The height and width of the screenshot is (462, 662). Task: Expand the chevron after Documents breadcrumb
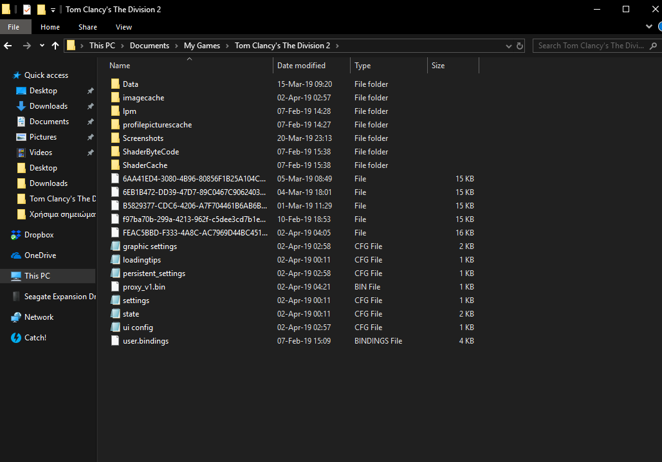click(176, 46)
